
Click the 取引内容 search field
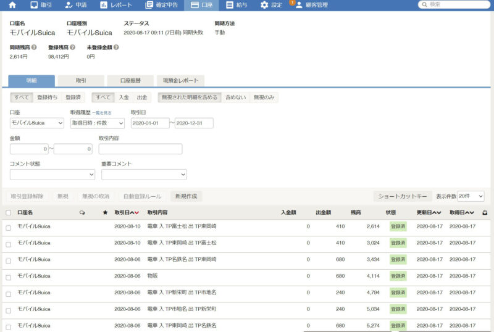(x=141, y=149)
